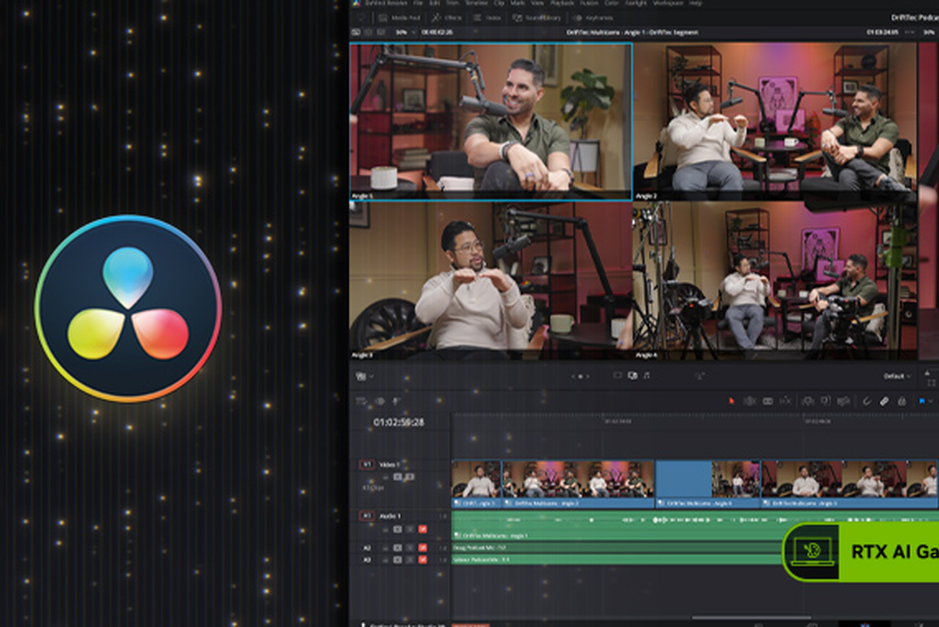Select the audio clip on A3 track
The image size is (939, 627).
pos(618,560)
